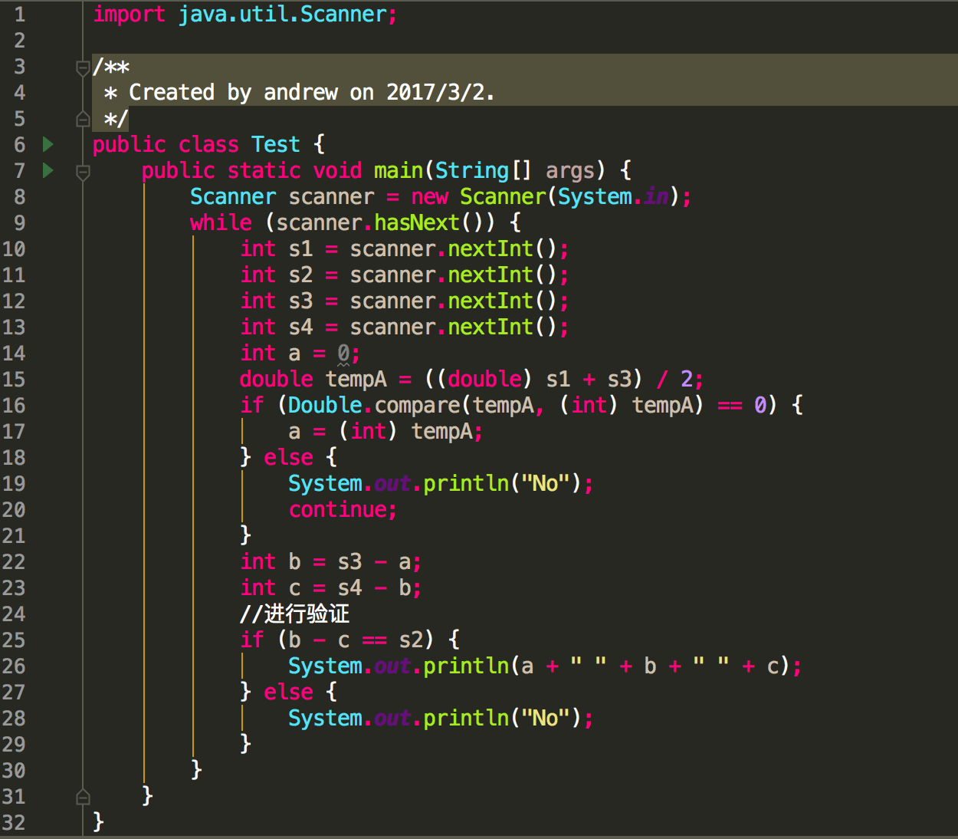This screenshot has width=958, height=839.
Task: Click the comment "Created by andrew on 2017/3/2."
Action: point(311,93)
